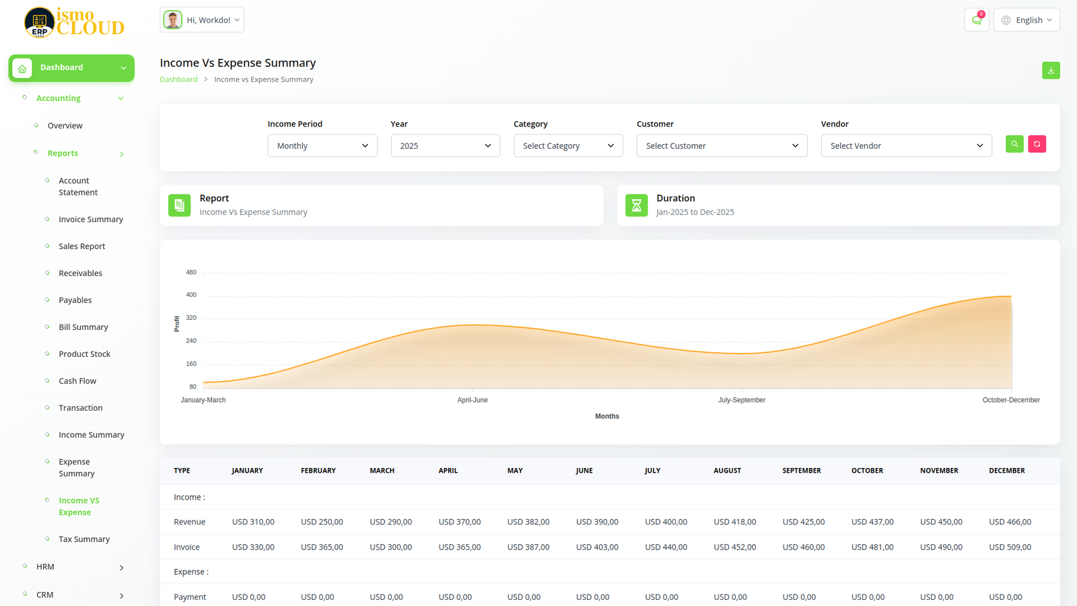The image size is (1077, 606).
Task: Click the green download report icon
Action: [x=1051, y=71]
